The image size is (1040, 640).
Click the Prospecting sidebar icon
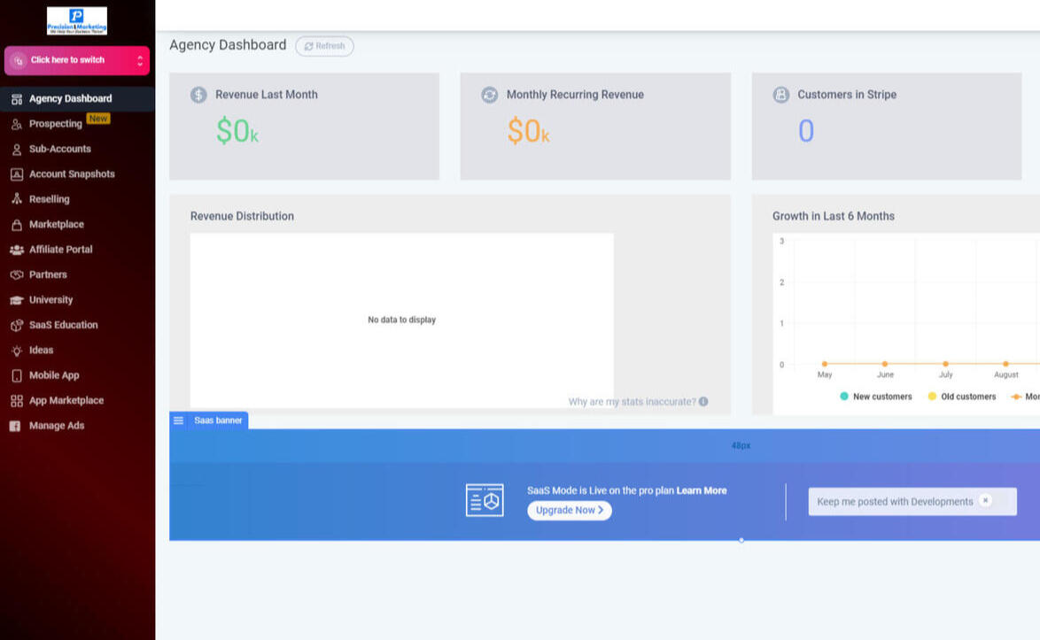[x=17, y=124]
